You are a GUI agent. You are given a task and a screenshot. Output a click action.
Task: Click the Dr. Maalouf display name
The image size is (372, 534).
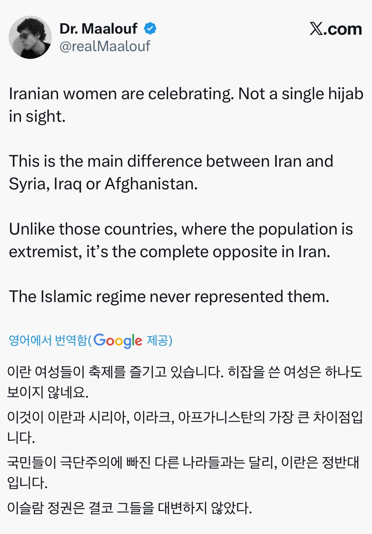point(98,28)
